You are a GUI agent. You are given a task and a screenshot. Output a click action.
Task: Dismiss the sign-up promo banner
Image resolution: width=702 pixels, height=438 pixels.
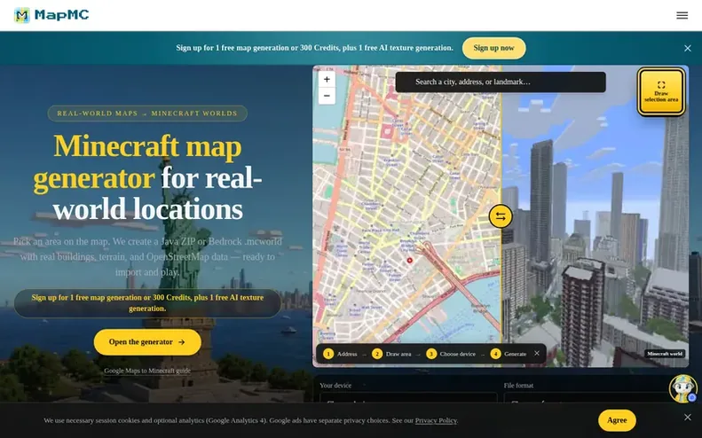(x=688, y=48)
